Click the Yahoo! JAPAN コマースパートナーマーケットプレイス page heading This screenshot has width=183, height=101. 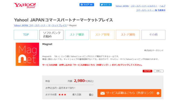coord(63,20)
